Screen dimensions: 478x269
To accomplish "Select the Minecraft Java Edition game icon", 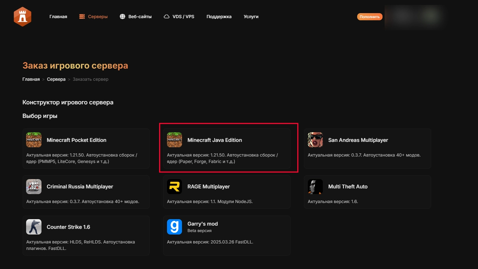I will pyautogui.click(x=174, y=139).
